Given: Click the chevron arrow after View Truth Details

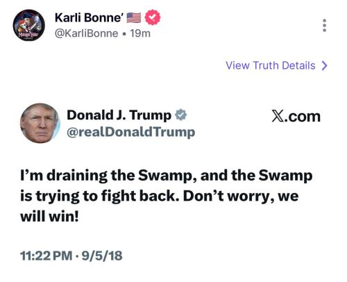Looking at the screenshot, I should (x=325, y=65).
